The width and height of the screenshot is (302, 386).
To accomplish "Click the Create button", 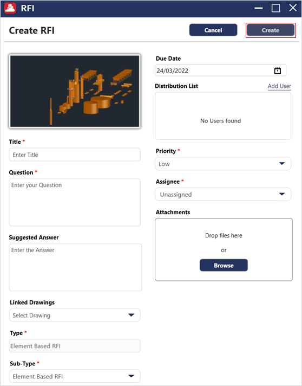I will pyautogui.click(x=271, y=30).
